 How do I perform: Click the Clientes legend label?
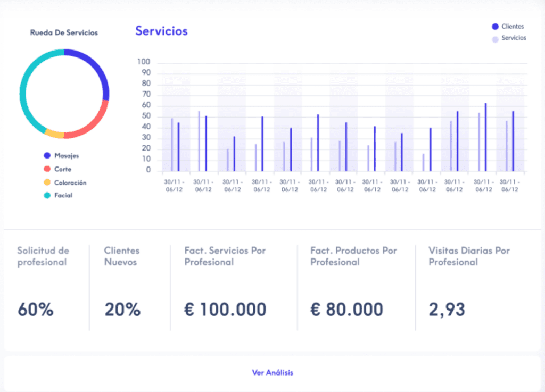[513, 27]
